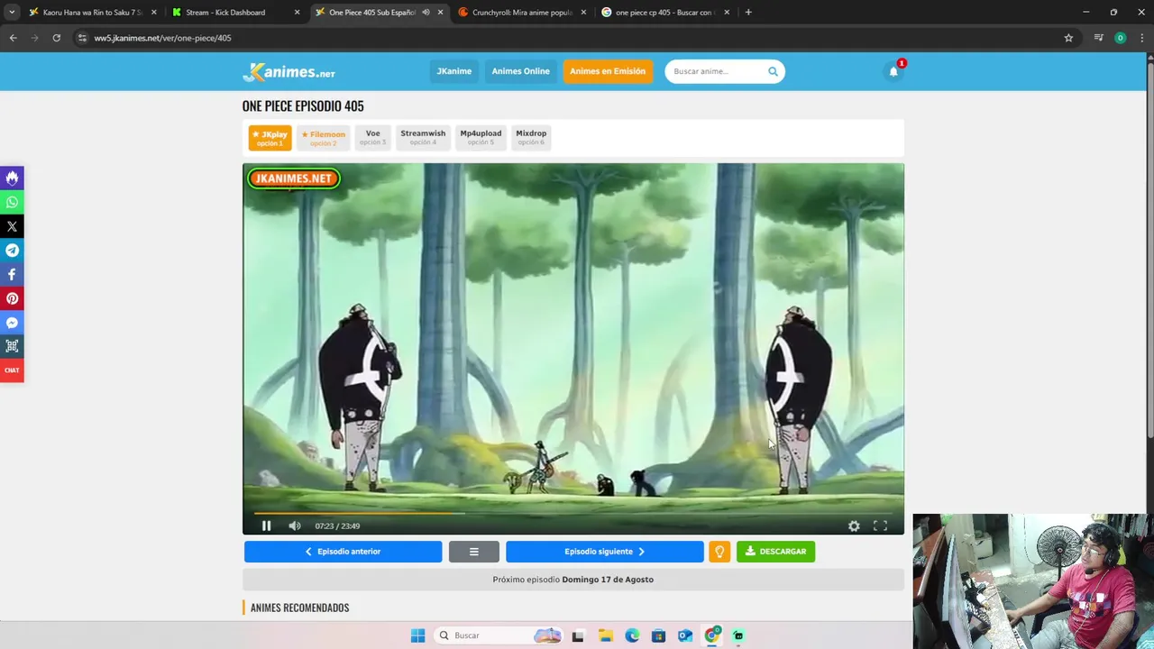The height and width of the screenshot is (649, 1154).
Task: Click the ANIMES RECOMENDADOS heading
Action: coord(299,608)
